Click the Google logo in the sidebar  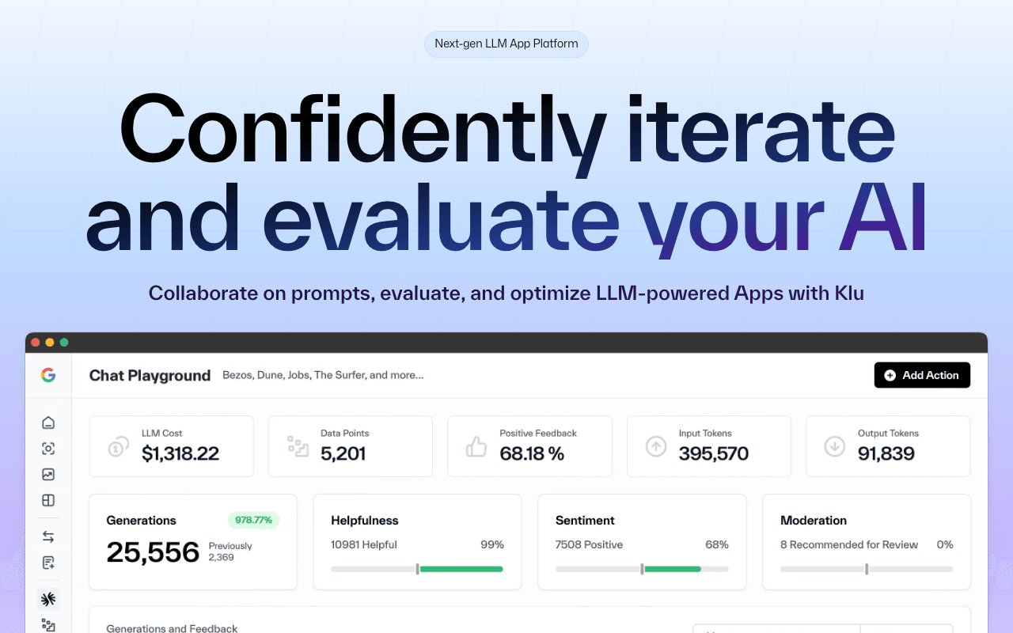(x=48, y=375)
